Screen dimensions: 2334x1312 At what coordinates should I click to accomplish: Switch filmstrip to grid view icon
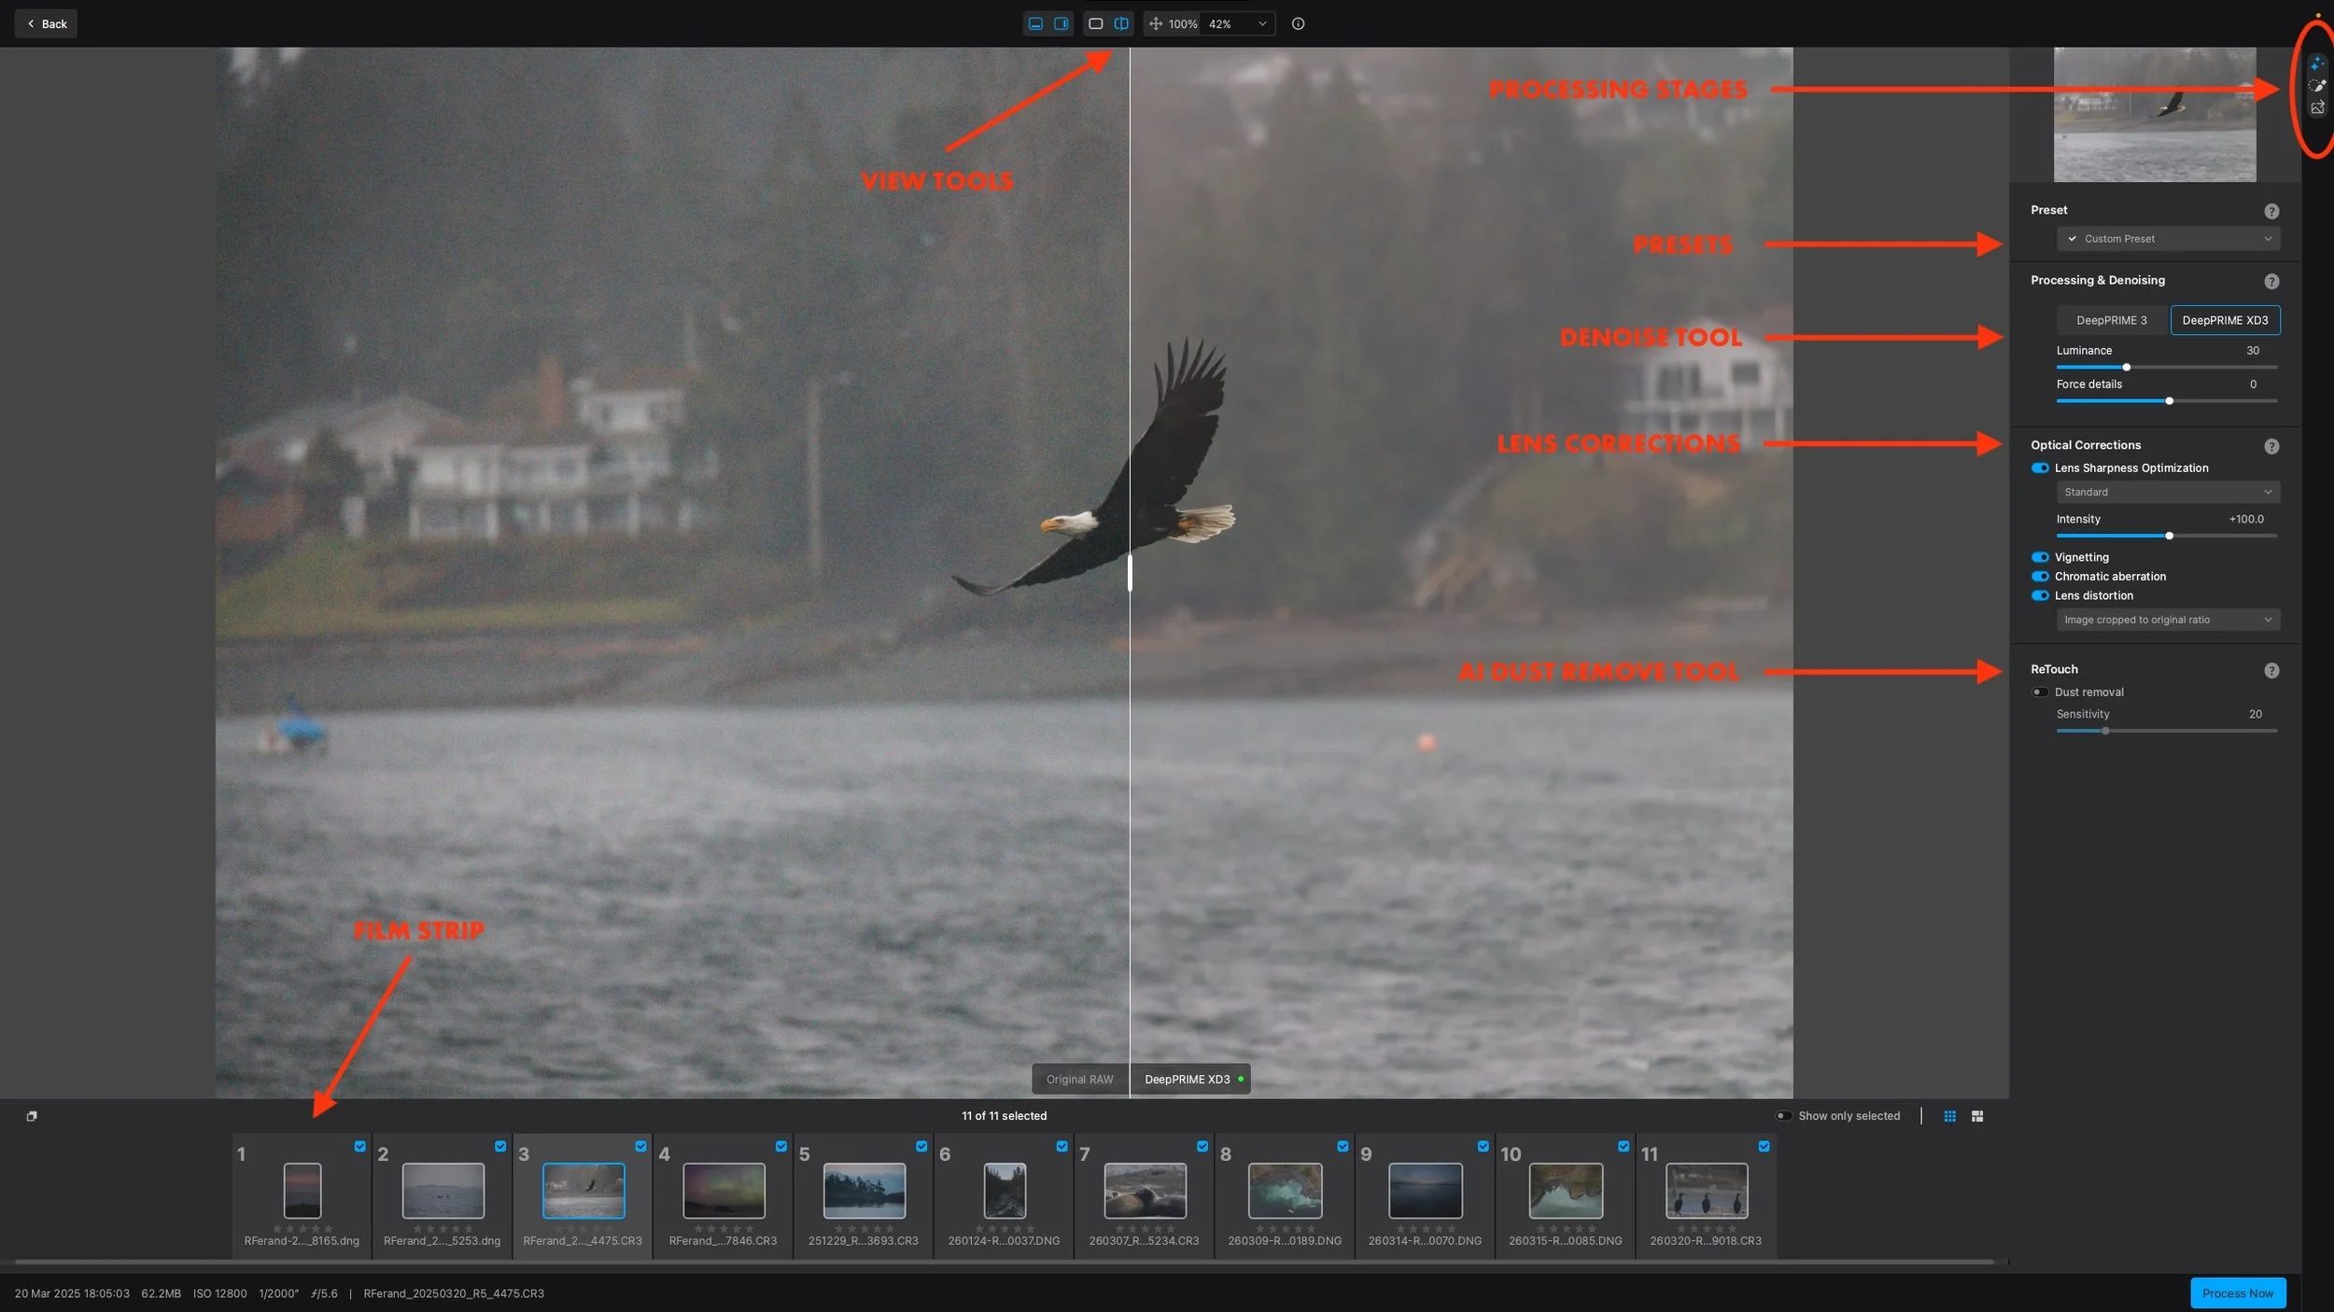pyautogui.click(x=1949, y=1115)
